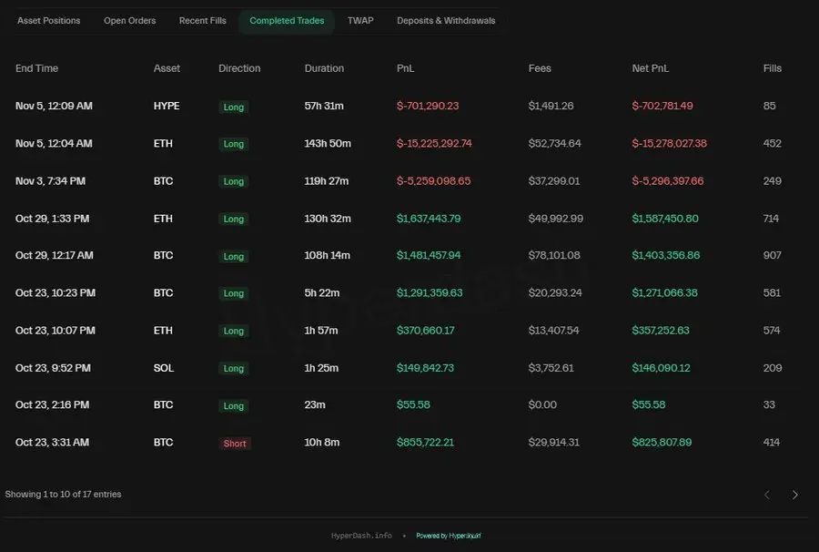Image resolution: width=819 pixels, height=552 pixels.
Task: Click Oct 23, 10:07 PM end time
Action: pos(56,331)
